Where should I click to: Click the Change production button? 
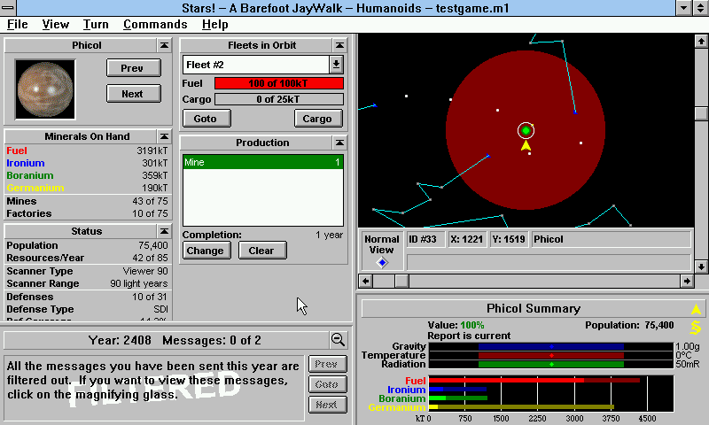click(206, 251)
